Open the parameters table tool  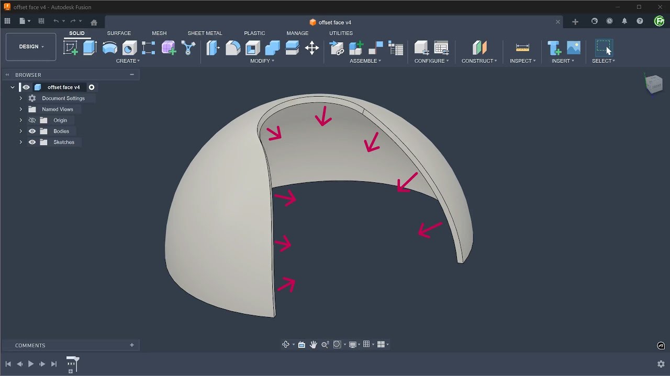click(x=441, y=48)
